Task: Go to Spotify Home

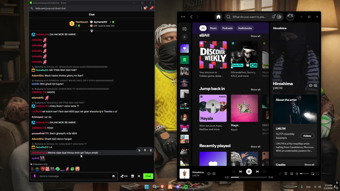Action: click(x=218, y=17)
